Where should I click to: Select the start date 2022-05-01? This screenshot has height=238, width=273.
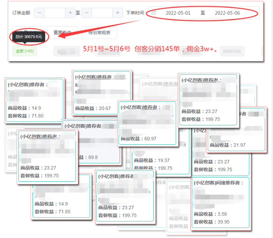(x=178, y=13)
